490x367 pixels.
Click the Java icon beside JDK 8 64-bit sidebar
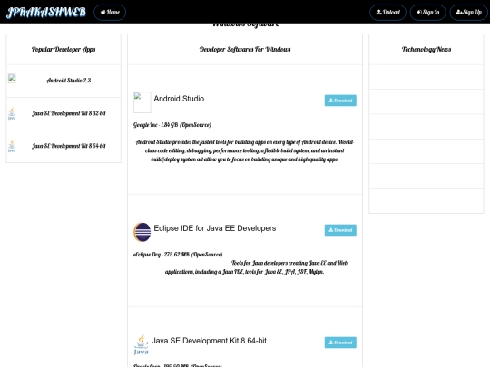tap(12, 146)
